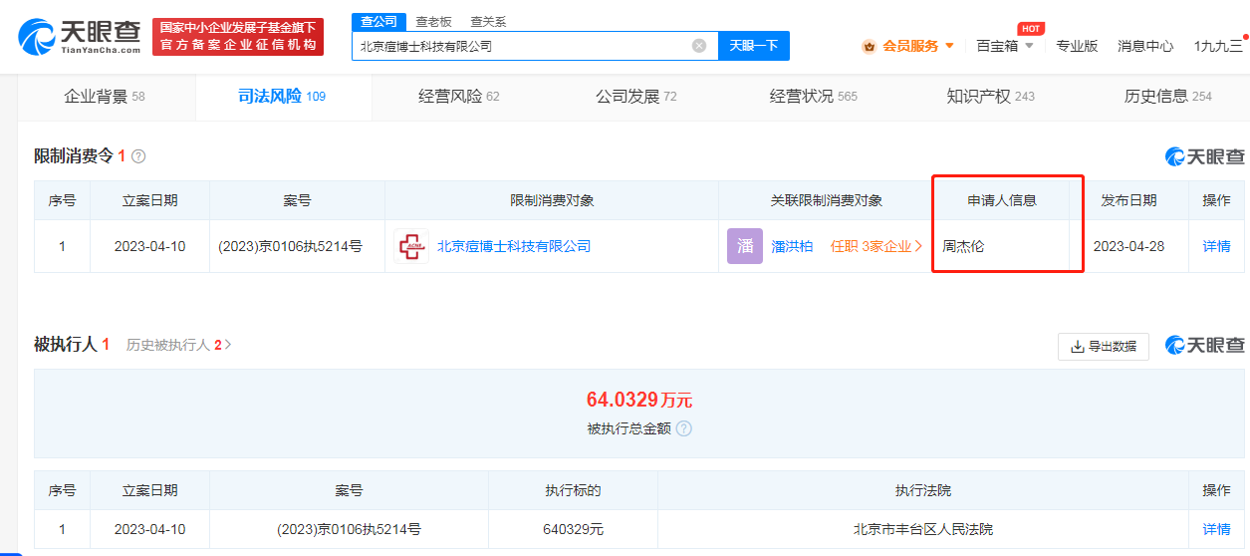Open 消息中心 link
Image resolution: width=1250 pixels, height=556 pixels.
coord(1145,46)
